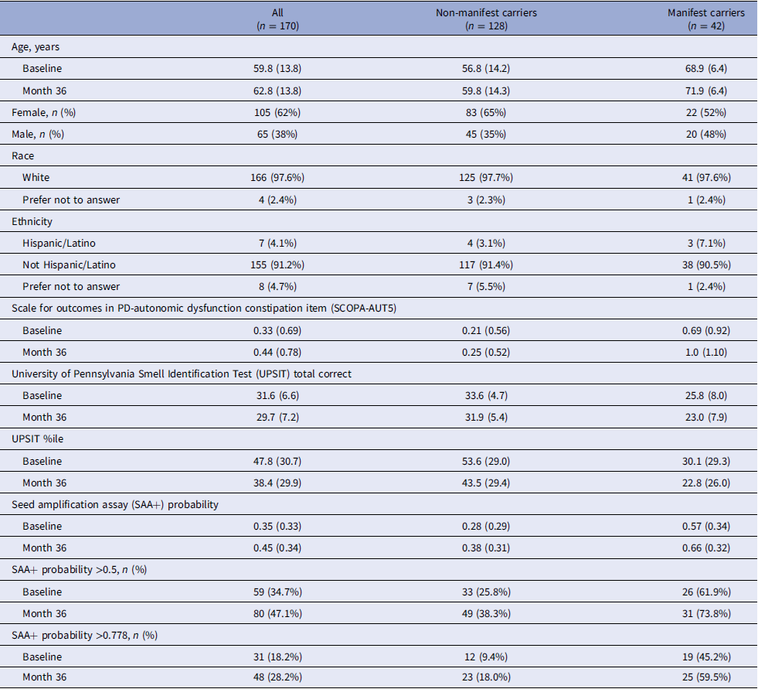The width and height of the screenshot is (758, 689).
Task: Select 'SAA+ probability >0.5, n (%)' heading
Action: pos(80,570)
